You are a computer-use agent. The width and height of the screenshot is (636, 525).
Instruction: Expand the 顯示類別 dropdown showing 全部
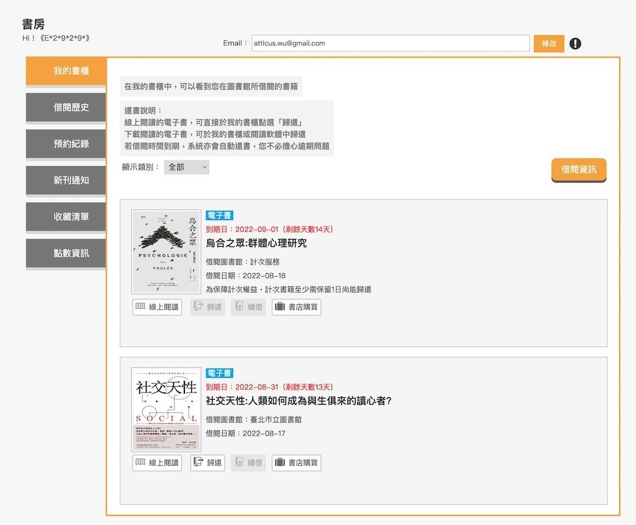point(186,167)
